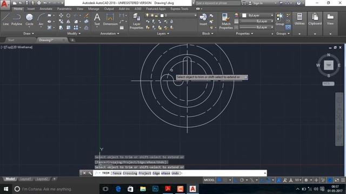Toggle group selection icon in Groups panel
Image resolution: width=346 pixels, height=194 pixels.
[x=288, y=27]
